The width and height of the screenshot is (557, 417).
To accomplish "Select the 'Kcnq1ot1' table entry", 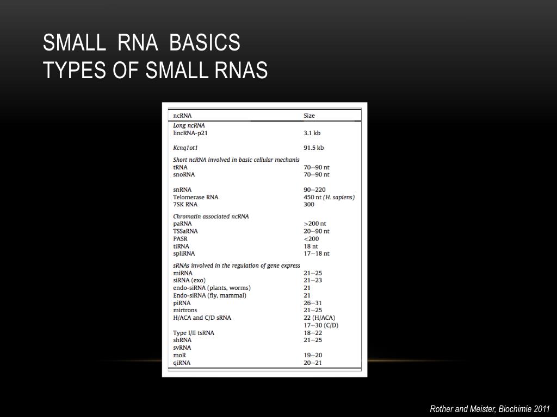I will coord(185,148).
